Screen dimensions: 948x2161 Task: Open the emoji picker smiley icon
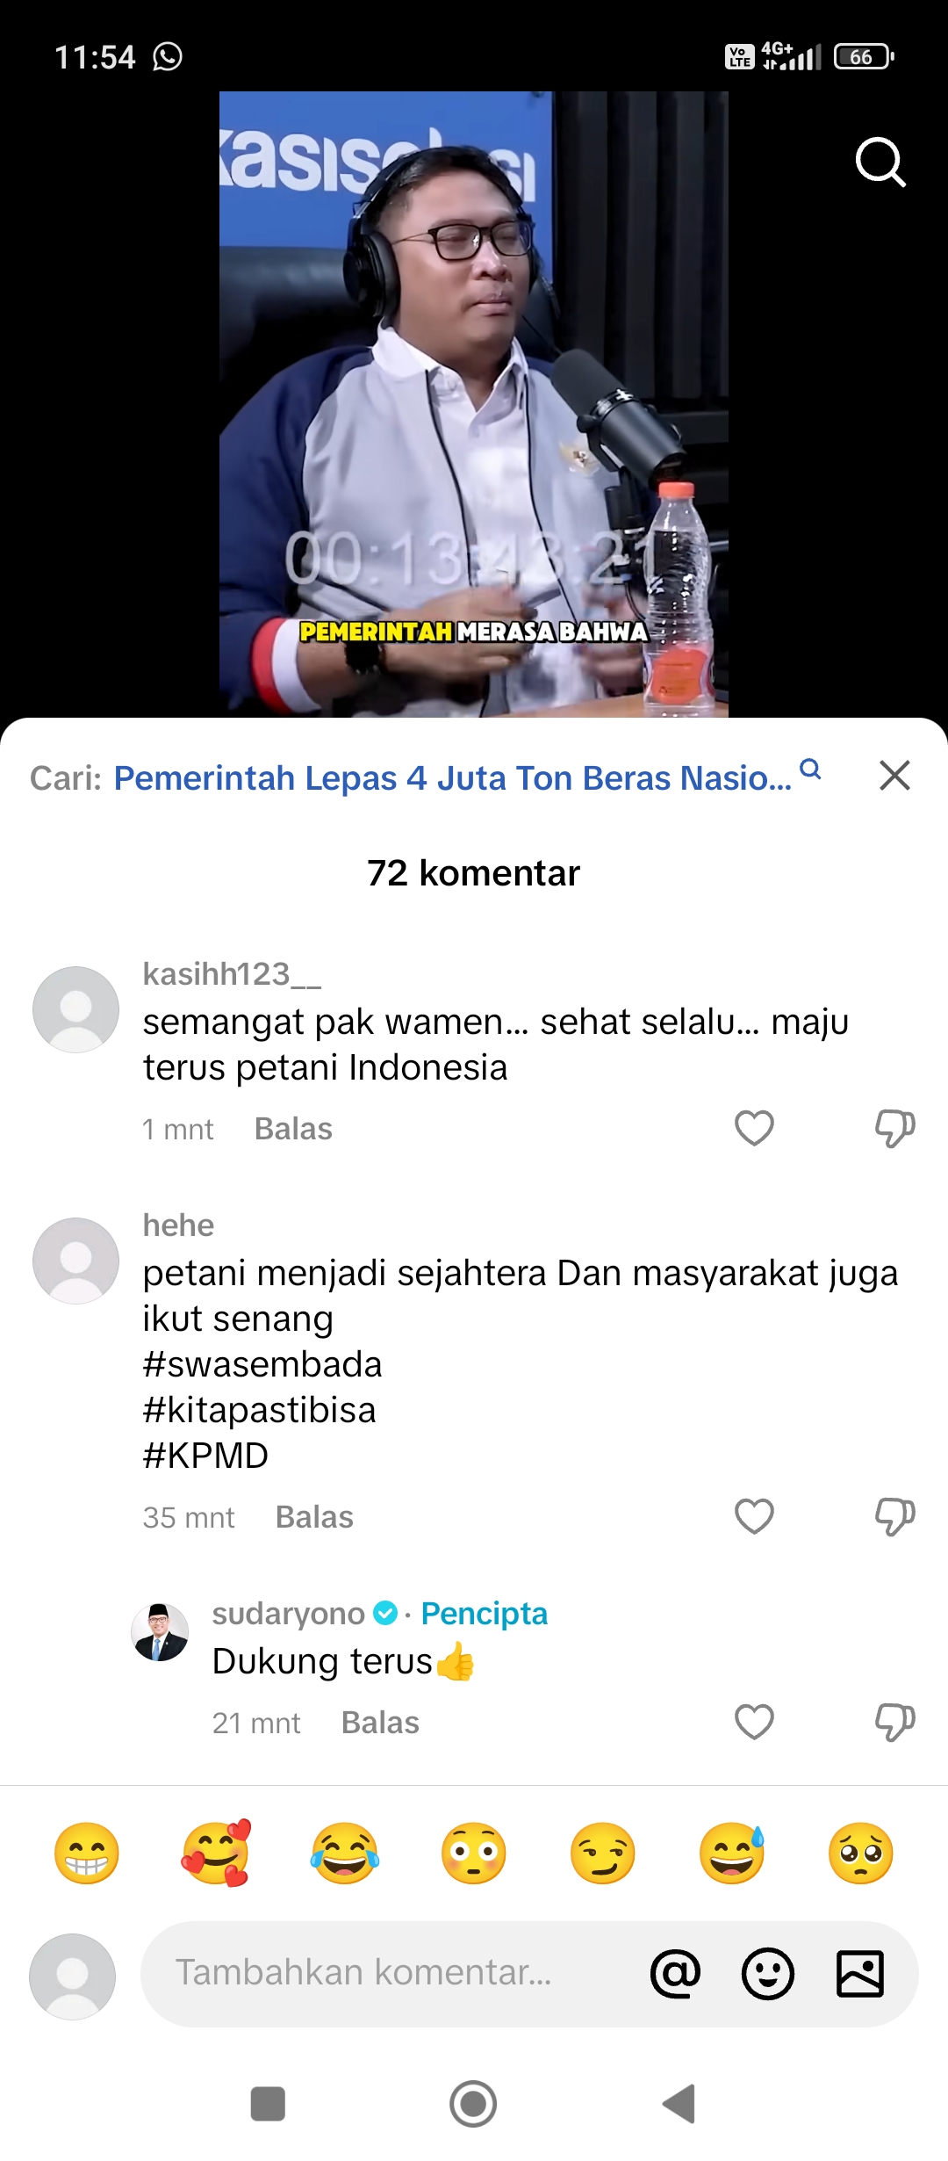click(x=768, y=1974)
